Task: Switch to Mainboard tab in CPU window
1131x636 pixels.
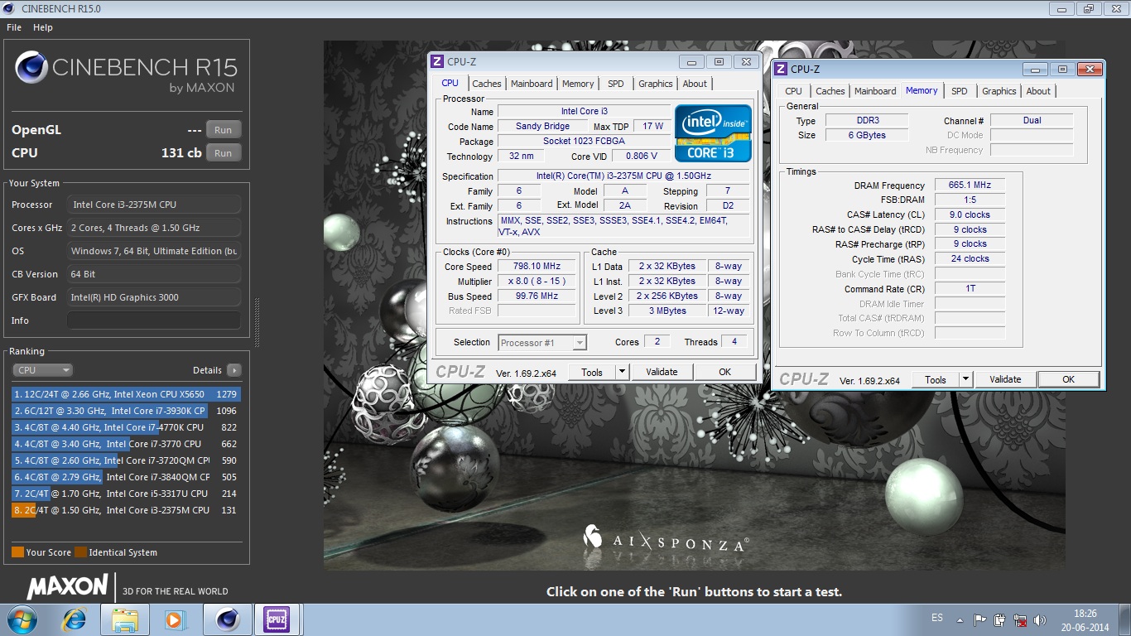Action: 532,84
